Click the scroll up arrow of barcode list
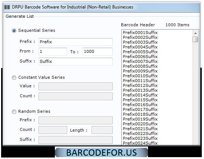 coord(195,33)
